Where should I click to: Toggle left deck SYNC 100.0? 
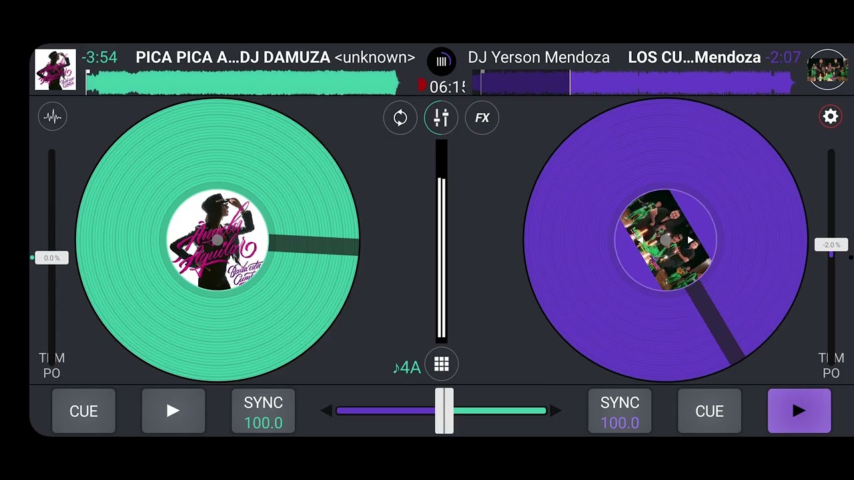(x=263, y=411)
